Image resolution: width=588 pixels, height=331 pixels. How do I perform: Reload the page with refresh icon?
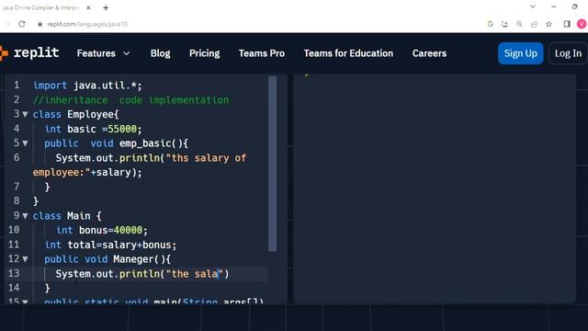pyautogui.click(x=22, y=24)
